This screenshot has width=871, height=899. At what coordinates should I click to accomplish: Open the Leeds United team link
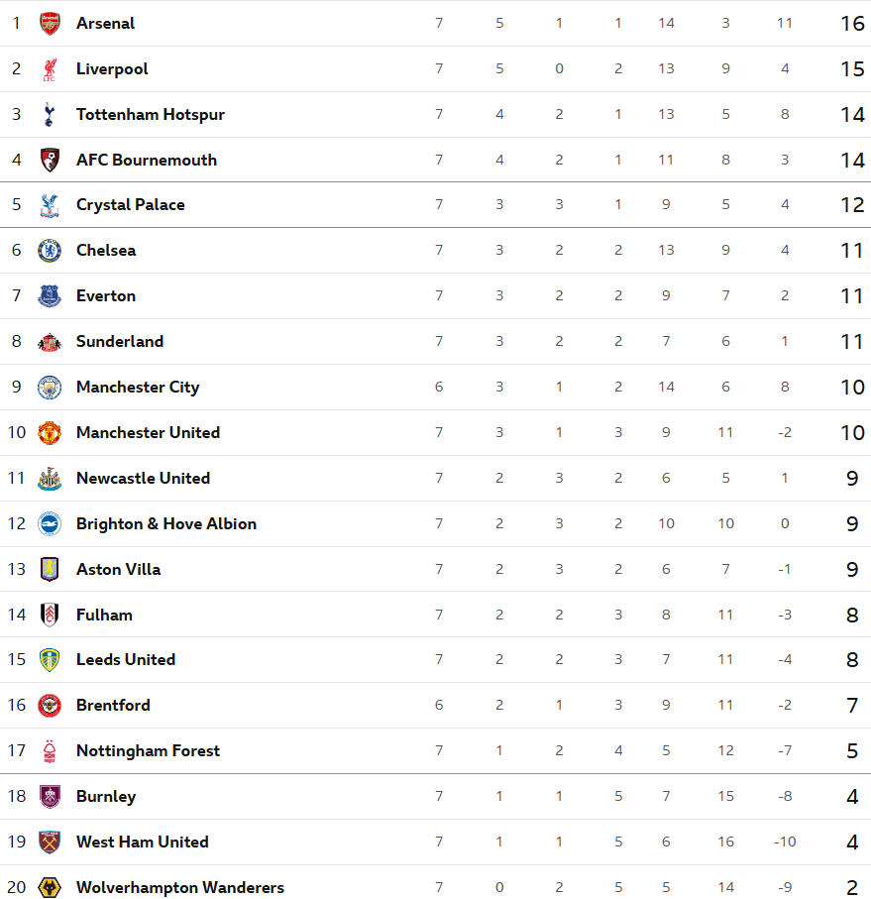tap(126, 660)
